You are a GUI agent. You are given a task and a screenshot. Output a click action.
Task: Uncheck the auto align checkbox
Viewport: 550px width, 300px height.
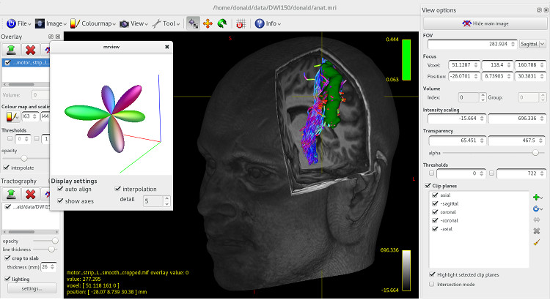coord(61,190)
